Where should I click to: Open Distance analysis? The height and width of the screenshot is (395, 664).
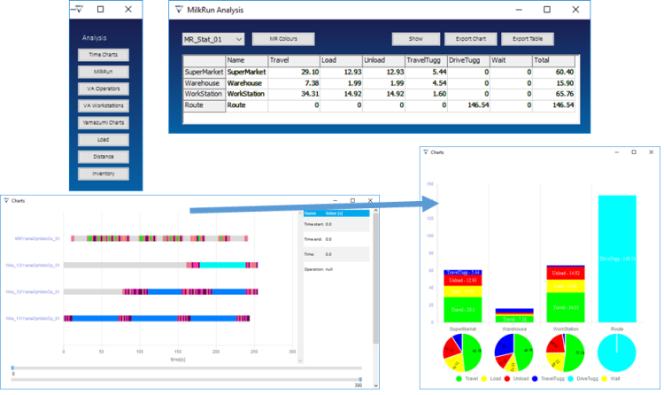point(104,157)
